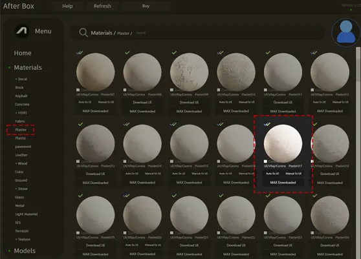The width and height of the screenshot is (361, 259).
Task: Tick the checkbox under the Plaster017 sphere
Action: pyautogui.click(x=265, y=161)
